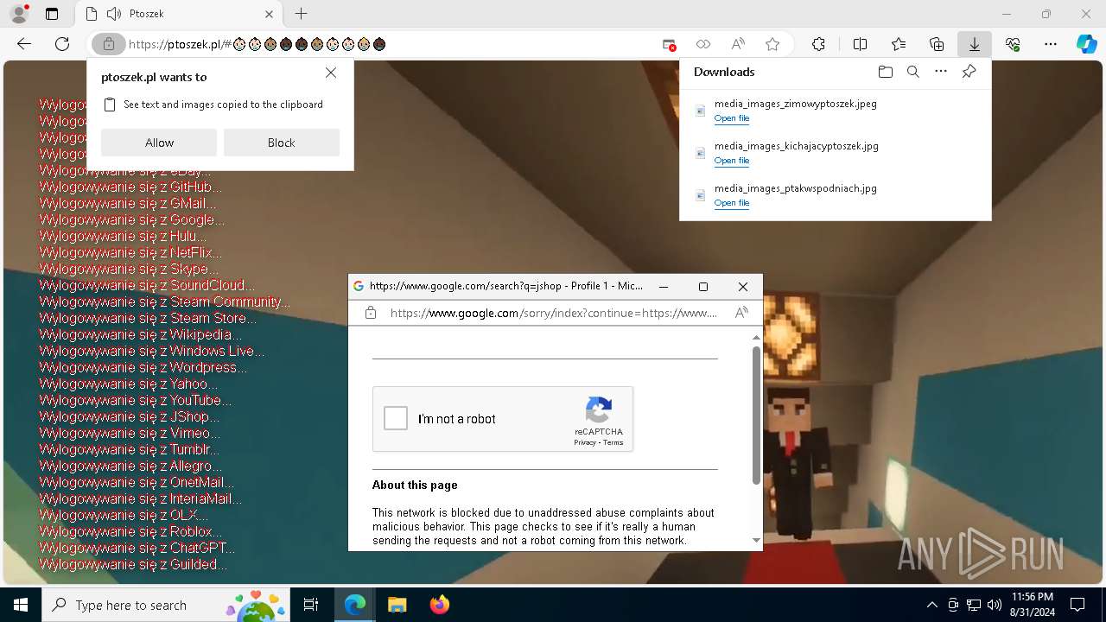Open downloads folder from Downloads panel
The height and width of the screenshot is (622, 1106).
click(x=885, y=72)
